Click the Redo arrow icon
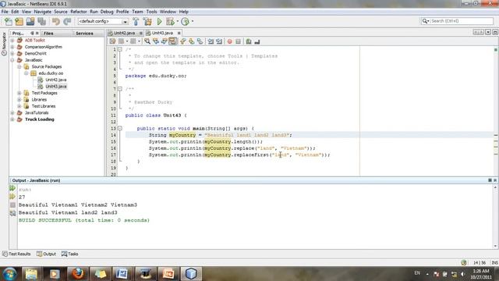 click(67, 21)
